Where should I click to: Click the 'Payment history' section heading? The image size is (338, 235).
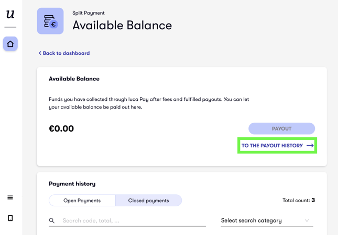pos(72,184)
